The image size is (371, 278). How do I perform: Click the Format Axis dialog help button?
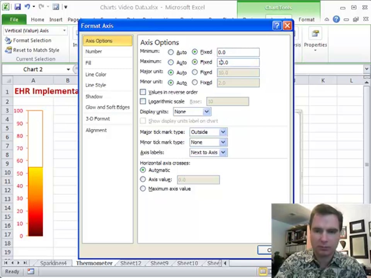pos(277,25)
